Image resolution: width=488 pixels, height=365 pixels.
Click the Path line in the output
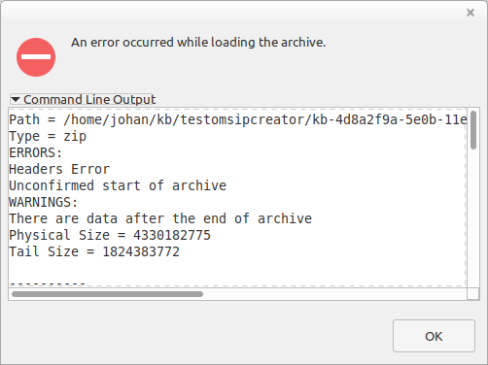[238, 119]
